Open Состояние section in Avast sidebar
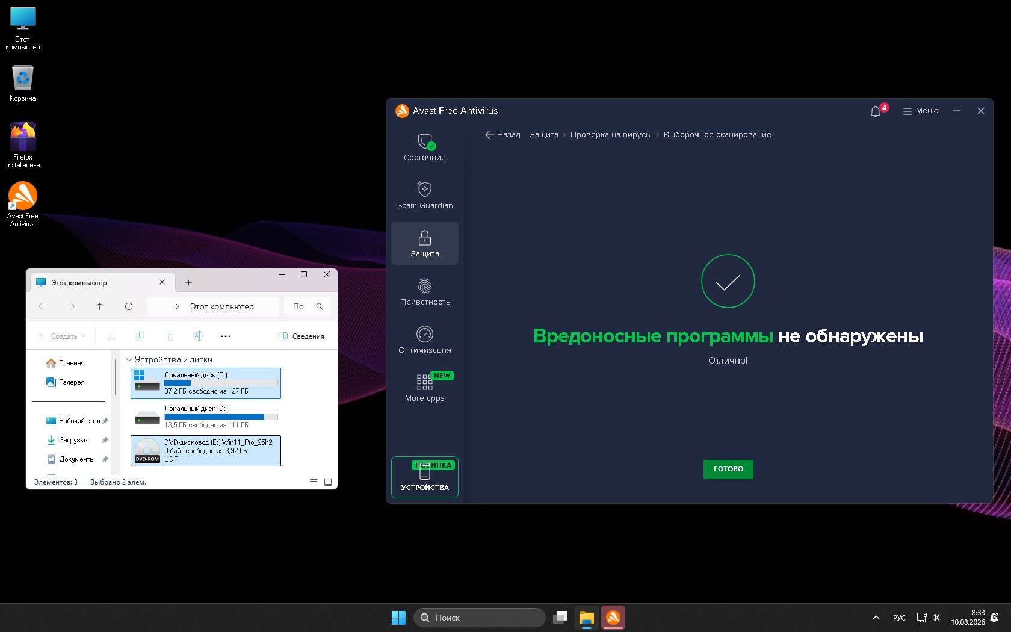Viewport: 1011px width, 632px height. [424, 147]
